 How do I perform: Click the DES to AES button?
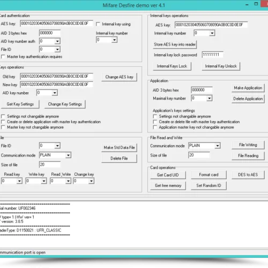pos(248,175)
